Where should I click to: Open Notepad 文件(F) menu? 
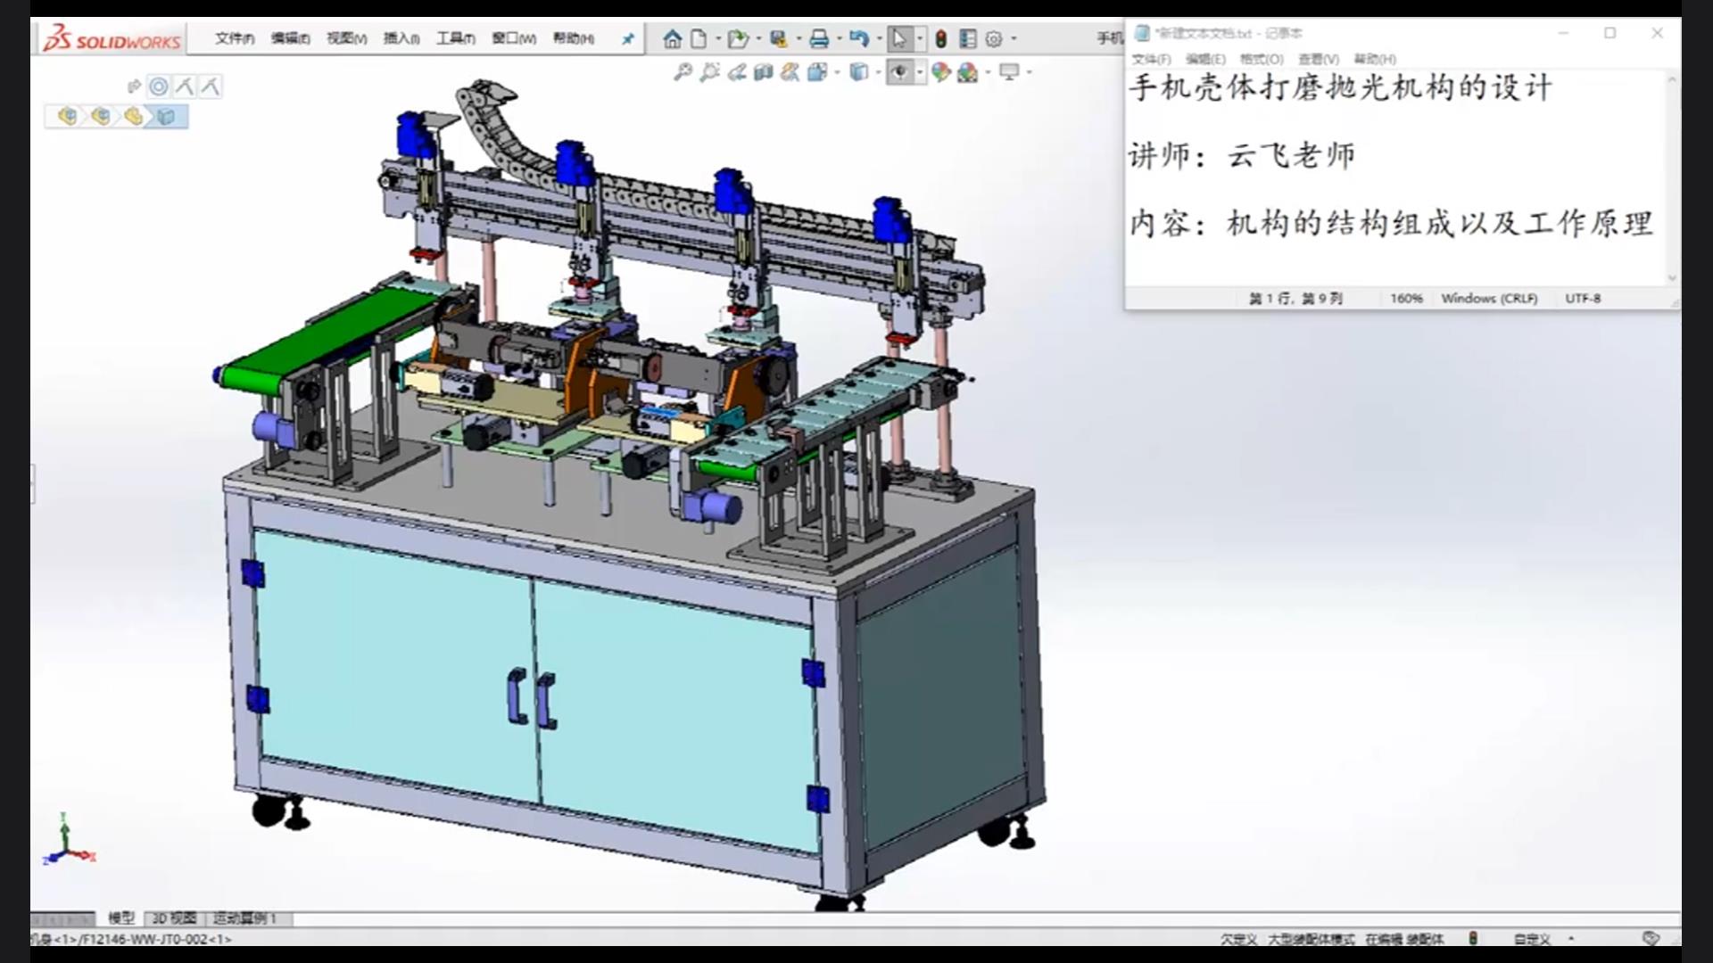click(1151, 59)
